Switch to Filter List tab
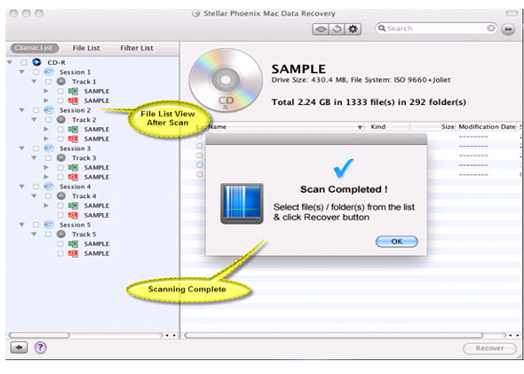This screenshot has height=374, width=524. [x=137, y=48]
